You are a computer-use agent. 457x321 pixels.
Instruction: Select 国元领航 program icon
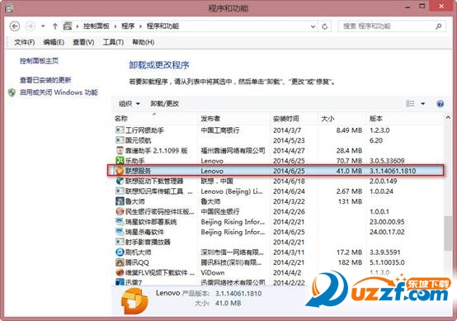[120, 140]
